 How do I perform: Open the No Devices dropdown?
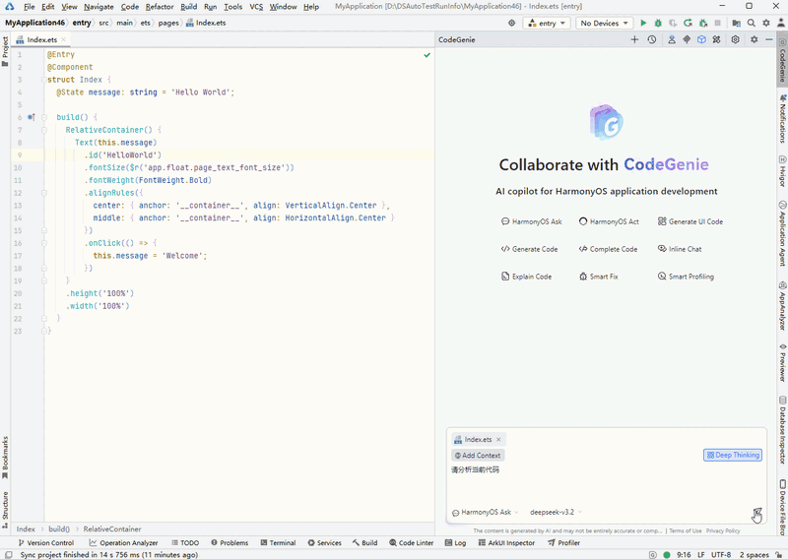tap(604, 23)
